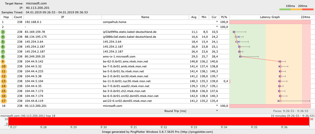Select be-62-0.ibr01.ams.ntwk.msn.net
315x134 pixels.
click(125, 61)
